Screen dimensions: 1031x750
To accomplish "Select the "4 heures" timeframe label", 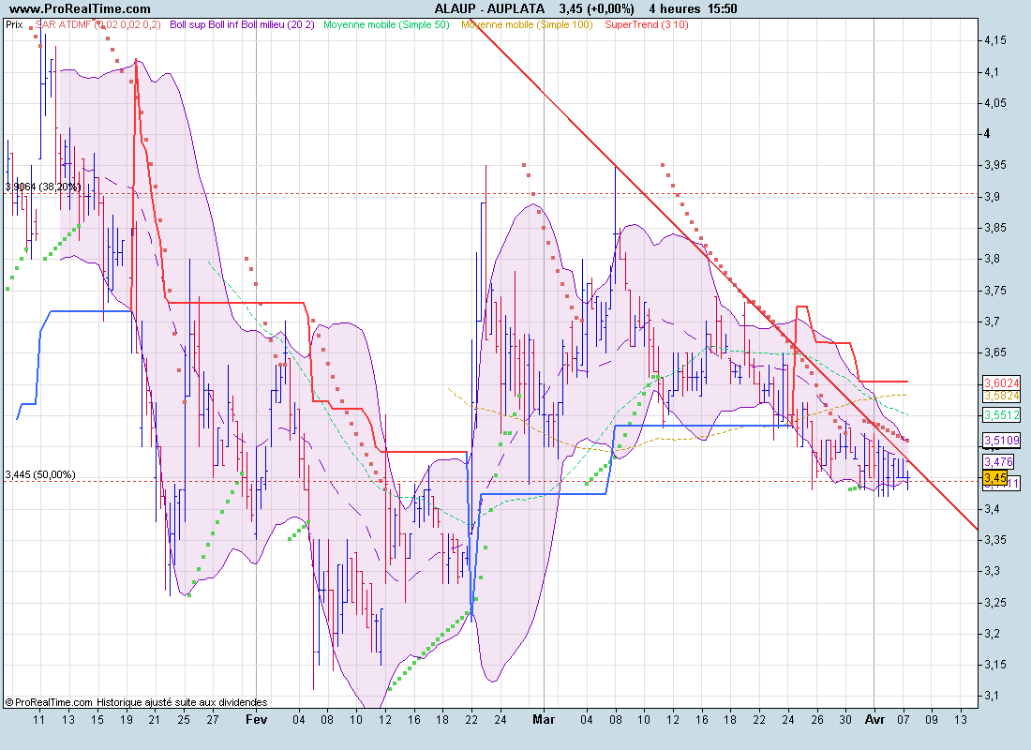I will (x=675, y=8).
